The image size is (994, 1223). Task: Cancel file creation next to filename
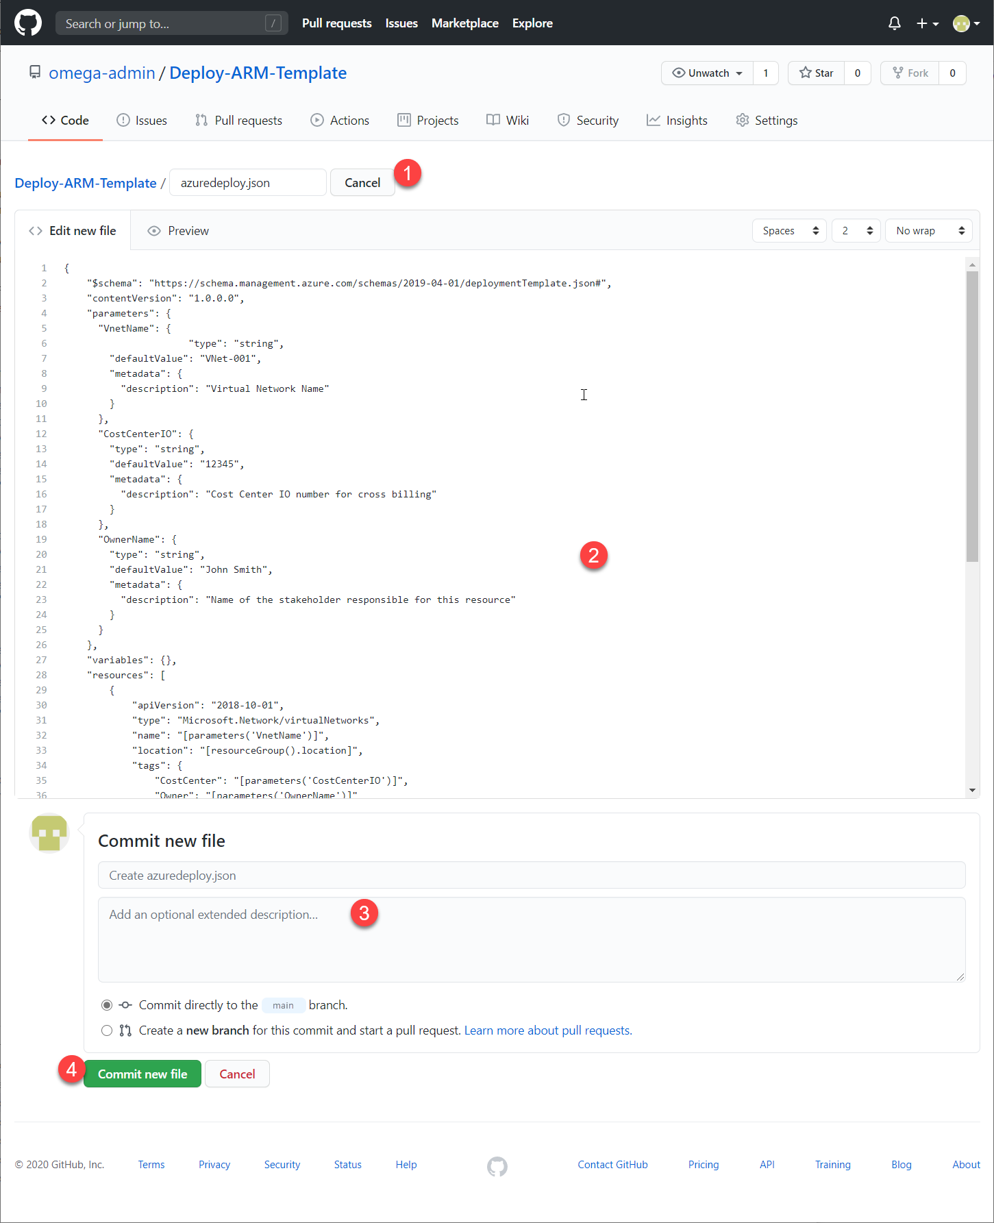[362, 183]
